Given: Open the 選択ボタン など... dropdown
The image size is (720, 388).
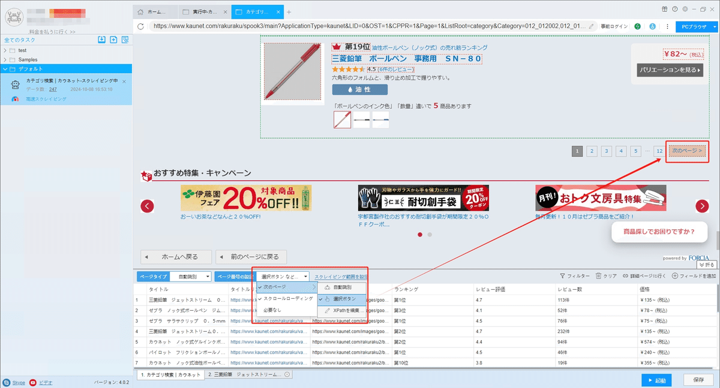Looking at the screenshot, I should [x=283, y=277].
